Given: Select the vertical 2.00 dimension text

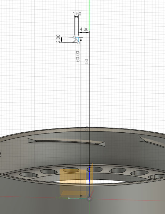Looking at the screenshot, I should [58, 39].
